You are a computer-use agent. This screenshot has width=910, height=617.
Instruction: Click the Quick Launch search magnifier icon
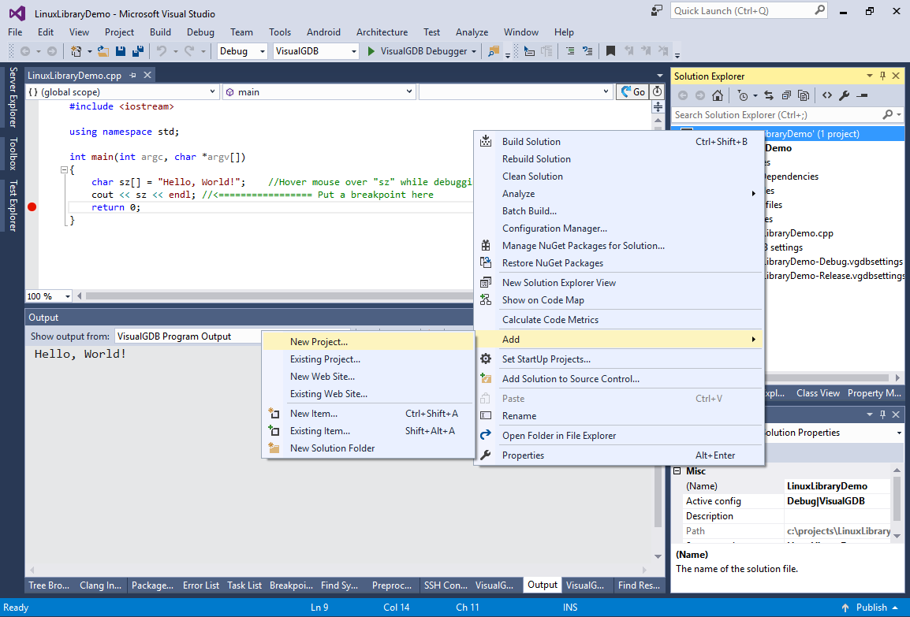click(x=819, y=10)
